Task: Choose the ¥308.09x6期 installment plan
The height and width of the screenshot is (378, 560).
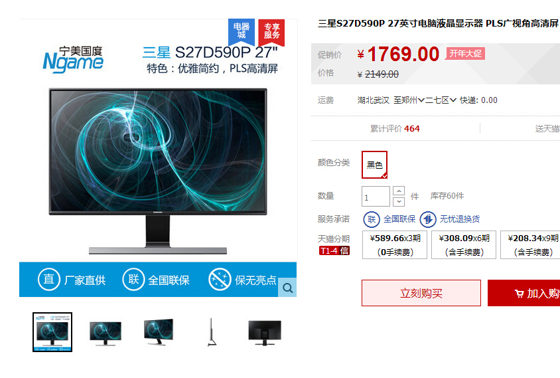Action: pyautogui.click(x=464, y=244)
